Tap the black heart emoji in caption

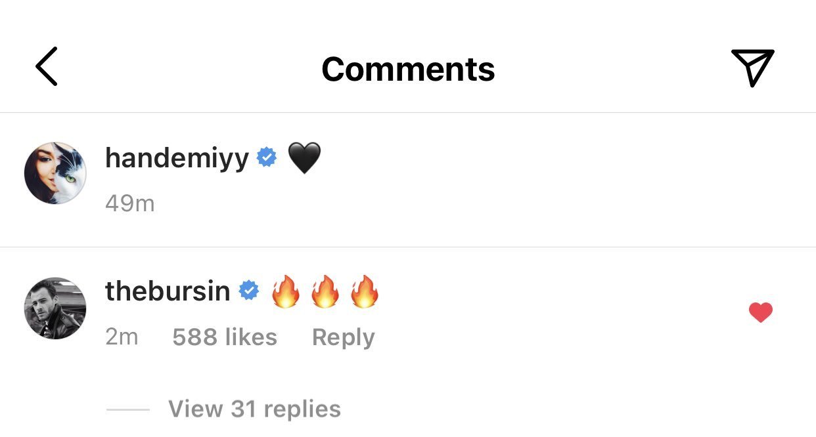click(x=304, y=159)
